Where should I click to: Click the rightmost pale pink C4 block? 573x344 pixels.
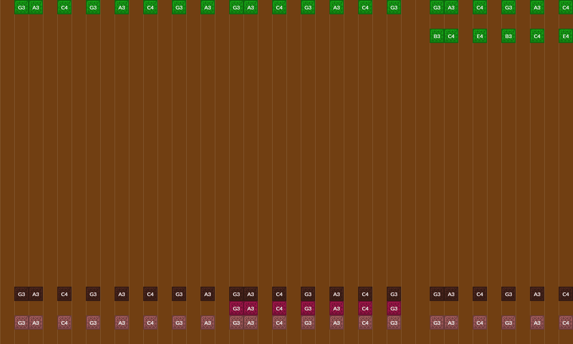pyautogui.click(x=566, y=322)
